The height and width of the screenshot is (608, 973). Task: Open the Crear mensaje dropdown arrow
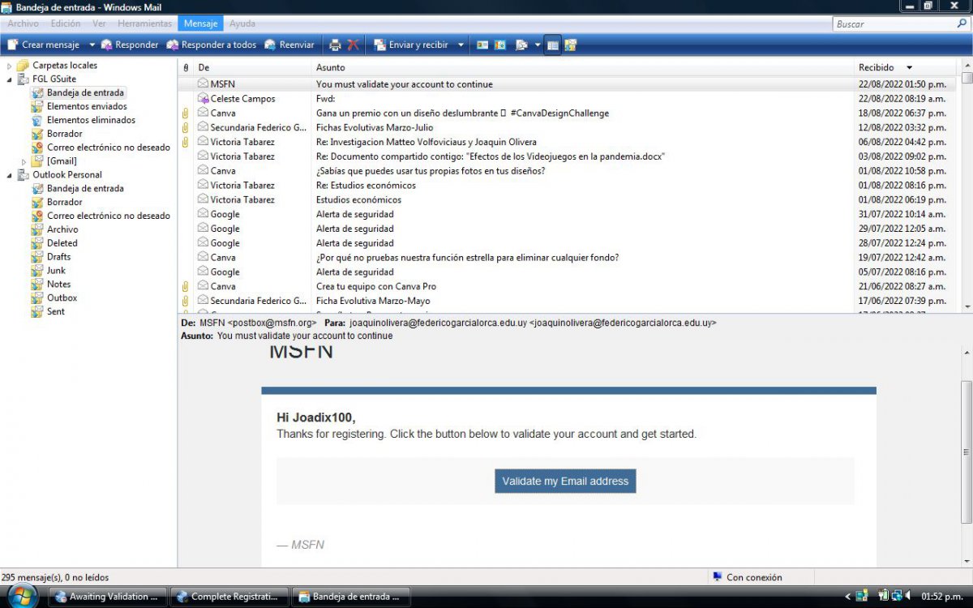92,45
